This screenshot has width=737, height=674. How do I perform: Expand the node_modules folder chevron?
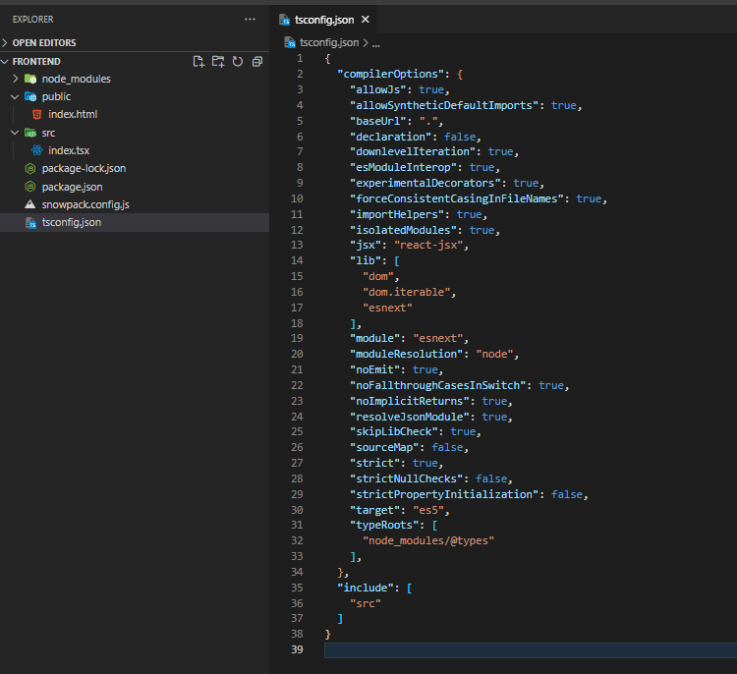[x=16, y=79]
